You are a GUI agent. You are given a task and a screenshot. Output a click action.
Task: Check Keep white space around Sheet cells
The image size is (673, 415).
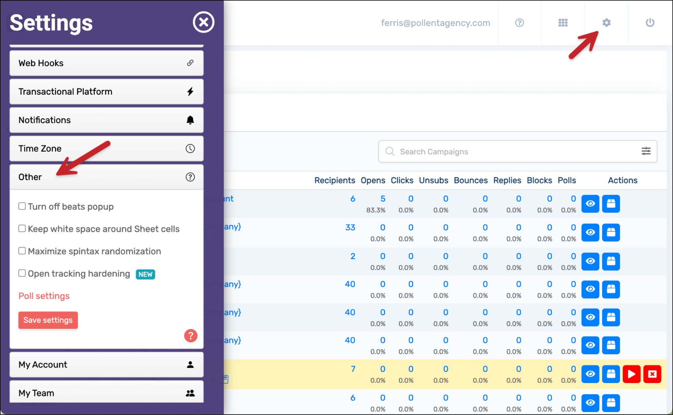point(22,228)
